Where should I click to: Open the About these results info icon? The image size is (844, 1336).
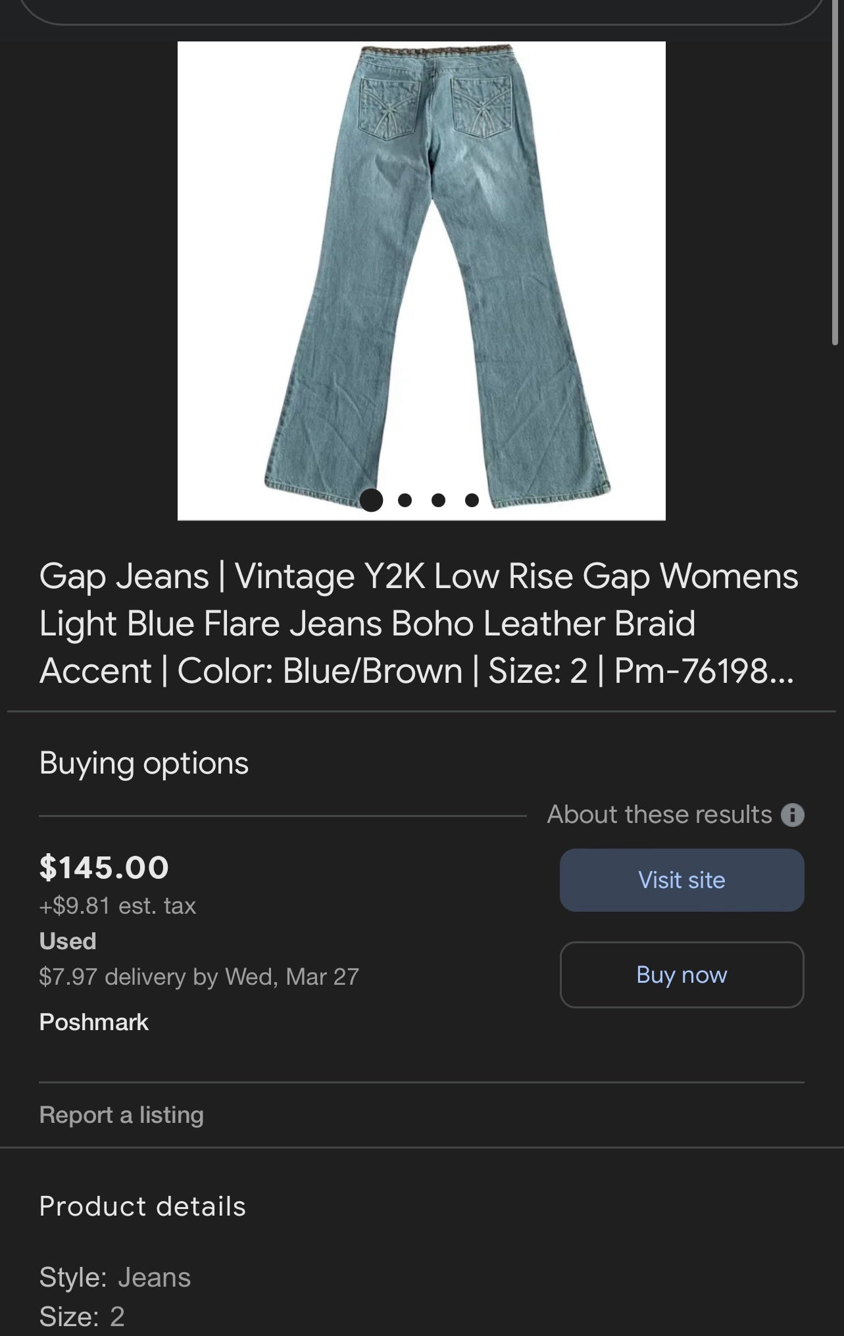coord(795,814)
